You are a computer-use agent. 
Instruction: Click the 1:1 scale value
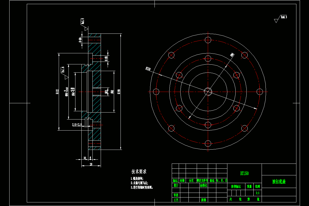click(257, 193)
